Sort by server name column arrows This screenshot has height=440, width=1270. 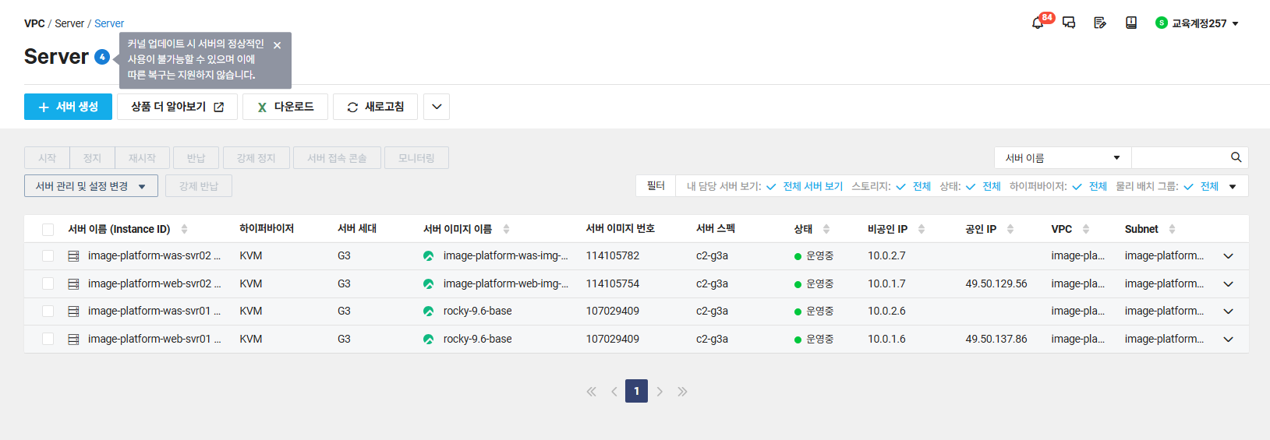(184, 229)
